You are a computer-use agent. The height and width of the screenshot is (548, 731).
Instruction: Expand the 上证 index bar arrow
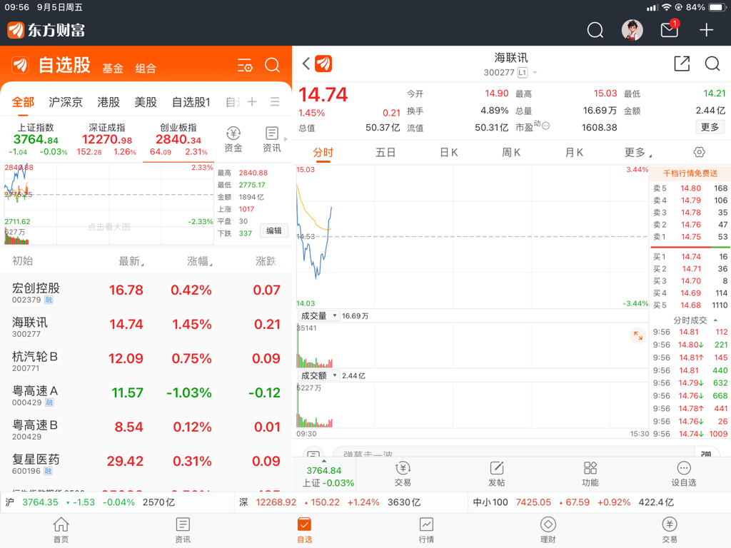(x=324, y=461)
